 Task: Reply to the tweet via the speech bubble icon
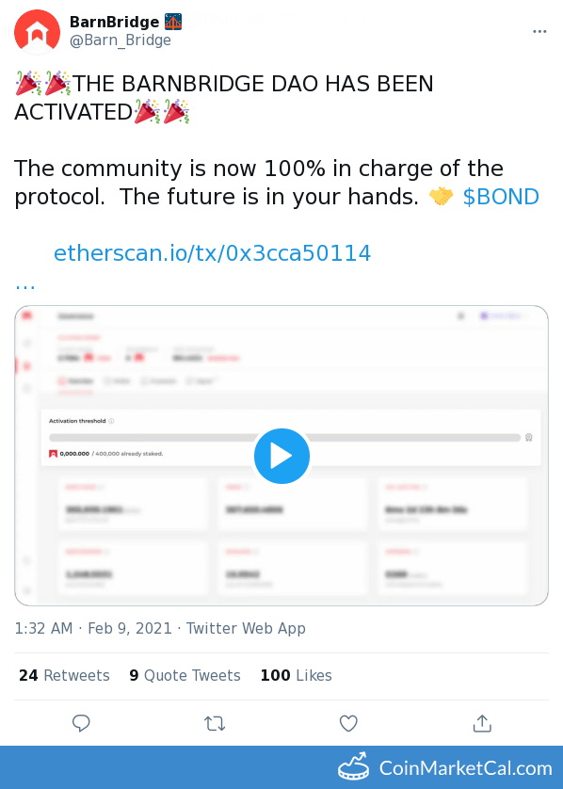tap(81, 723)
